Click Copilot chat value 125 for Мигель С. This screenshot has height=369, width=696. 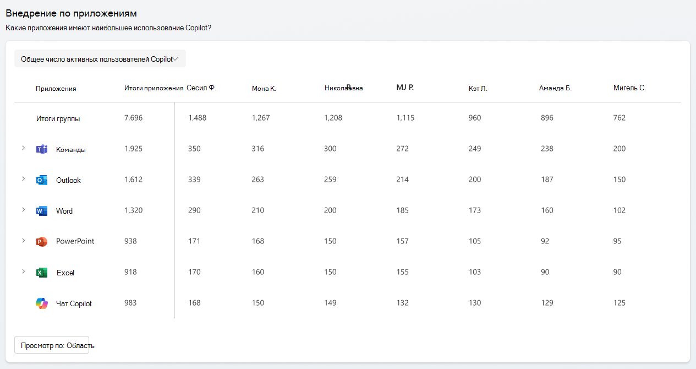(619, 303)
